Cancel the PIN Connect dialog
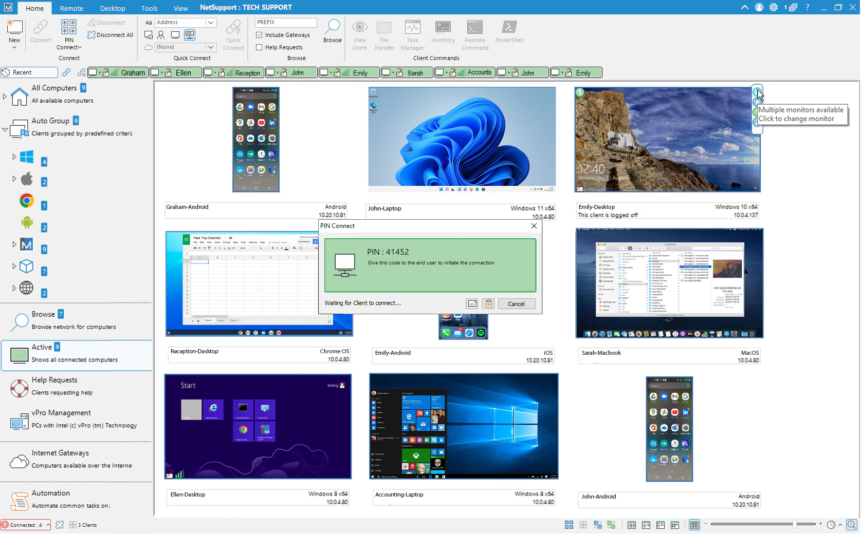The width and height of the screenshot is (861, 534). point(516,303)
